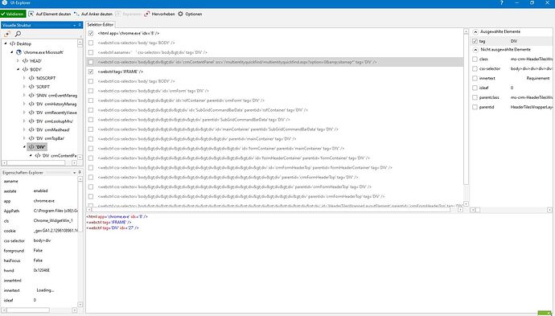
Task: Click the innertext value Loading...
Action: pyautogui.click(x=45, y=290)
